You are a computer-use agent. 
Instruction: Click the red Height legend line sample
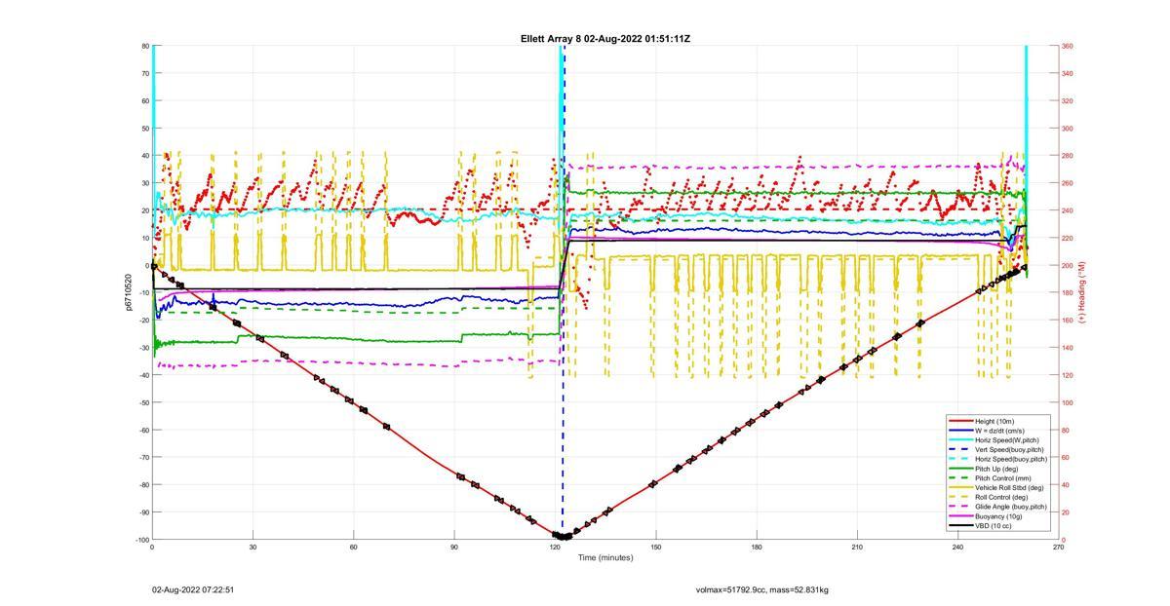(960, 421)
